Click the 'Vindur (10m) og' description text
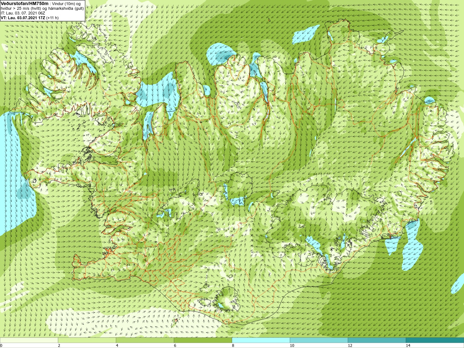 click(x=66, y=4)
